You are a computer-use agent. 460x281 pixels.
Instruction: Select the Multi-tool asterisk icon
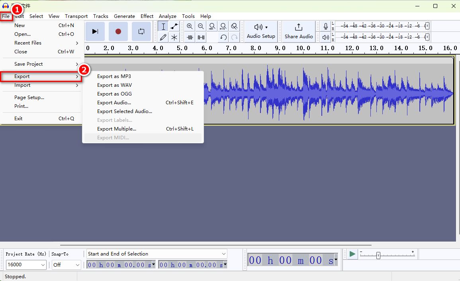point(174,37)
